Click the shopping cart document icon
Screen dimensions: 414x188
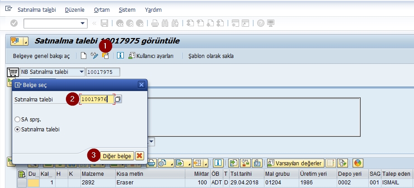tap(13, 72)
